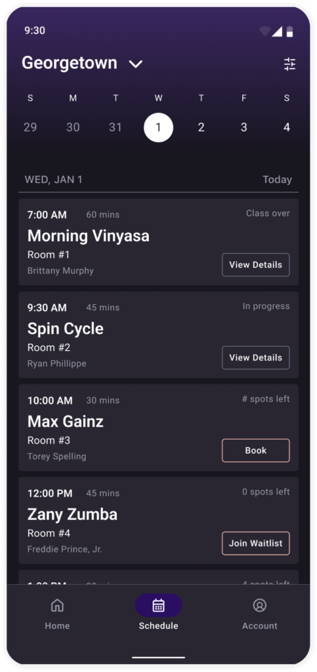This screenshot has height=672, width=317.
Task: Select the currently highlighted date 1
Action: pos(159,127)
